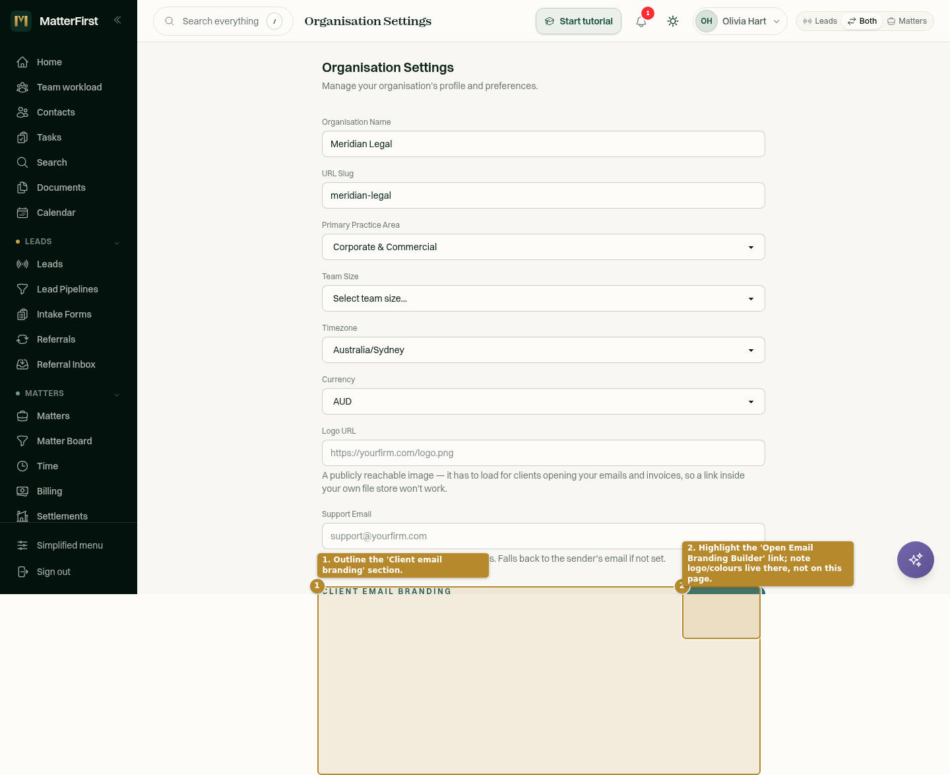
Task: Click the Tasks clipboard icon
Action: coord(22,137)
